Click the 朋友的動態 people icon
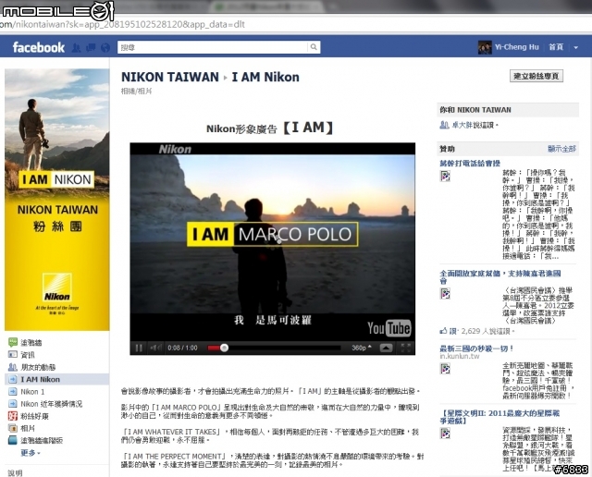The image size is (592, 477). coord(13,367)
